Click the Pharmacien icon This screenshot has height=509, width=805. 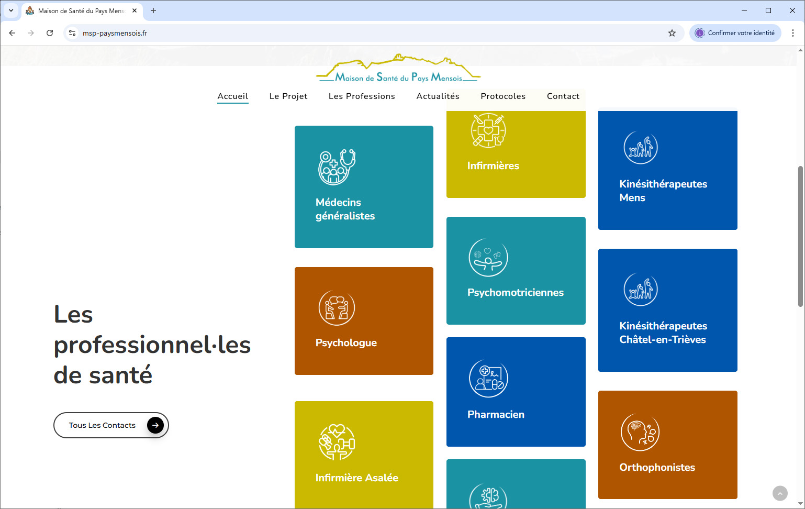pyautogui.click(x=488, y=379)
